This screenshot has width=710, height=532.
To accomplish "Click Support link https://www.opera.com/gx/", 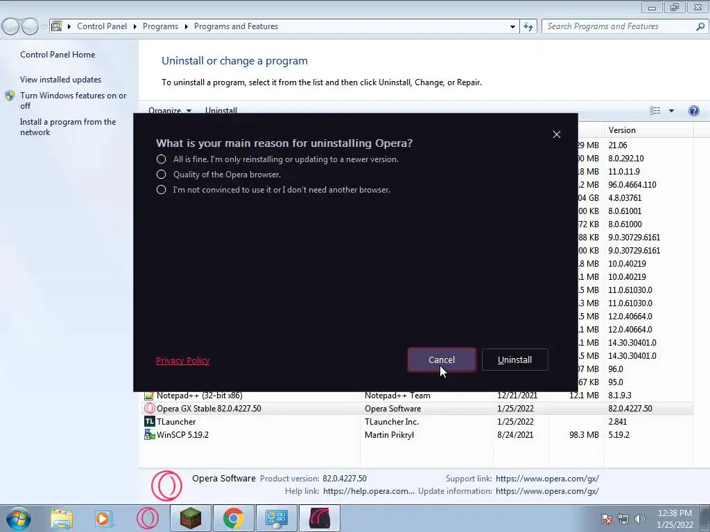I will [548, 478].
